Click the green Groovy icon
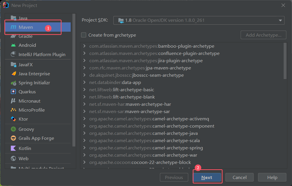 (x=13, y=129)
